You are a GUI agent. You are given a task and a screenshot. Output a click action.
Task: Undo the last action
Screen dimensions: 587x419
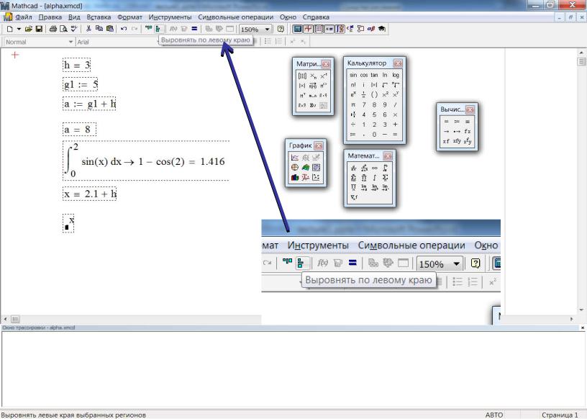[124, 29]
